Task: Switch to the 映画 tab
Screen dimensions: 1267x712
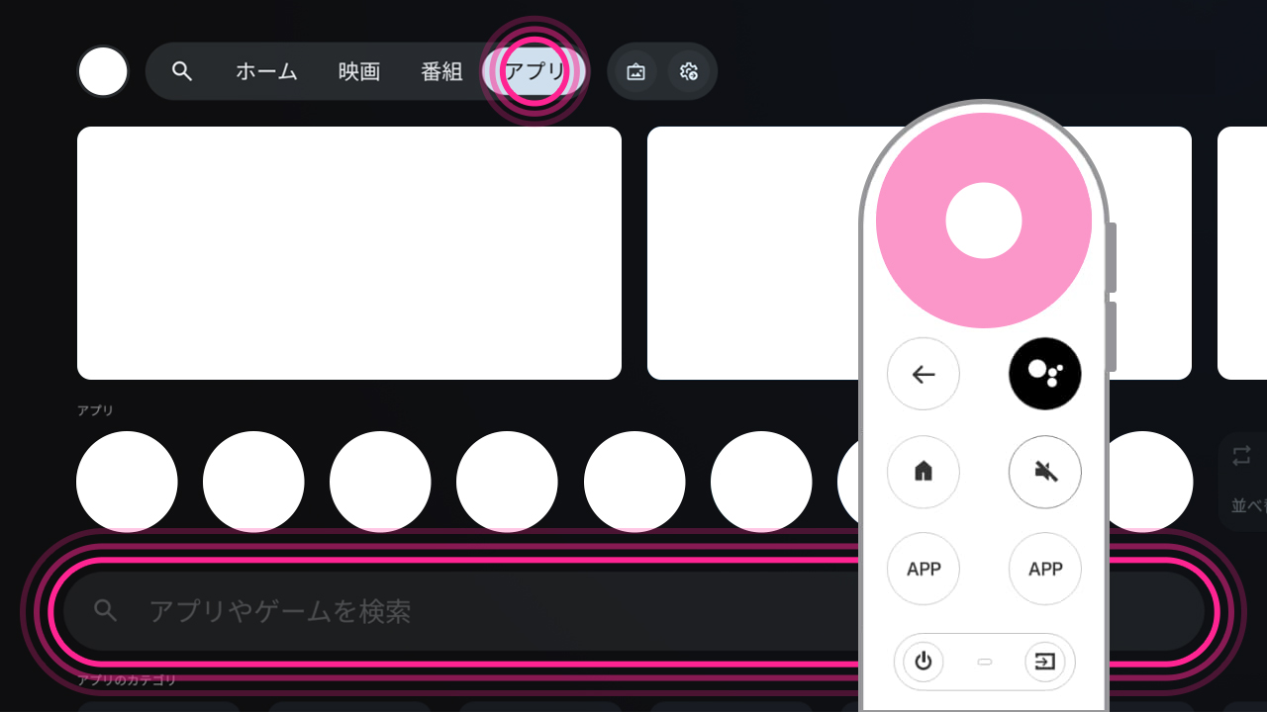Action: (359, 71)
